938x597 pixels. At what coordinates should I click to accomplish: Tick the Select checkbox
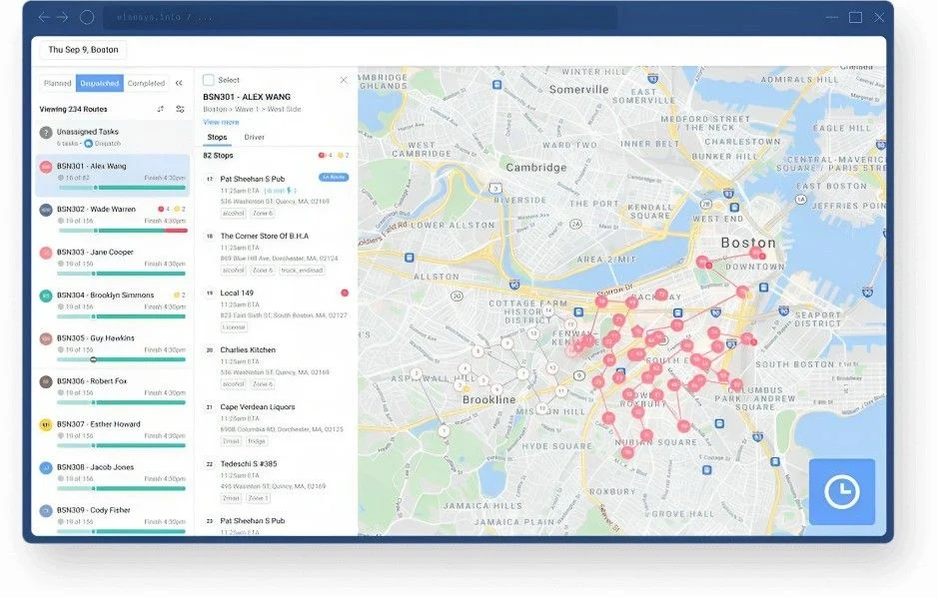[x=208, y=80]
